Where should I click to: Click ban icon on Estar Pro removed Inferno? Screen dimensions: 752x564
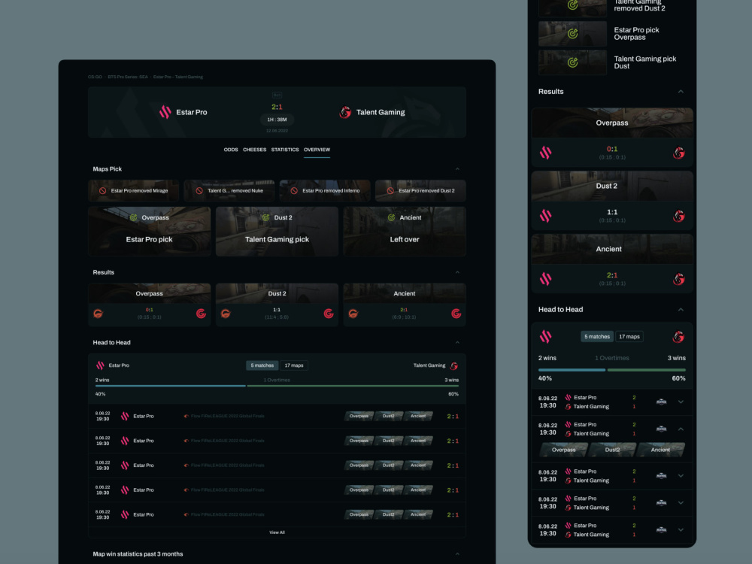tap(294, 190)
